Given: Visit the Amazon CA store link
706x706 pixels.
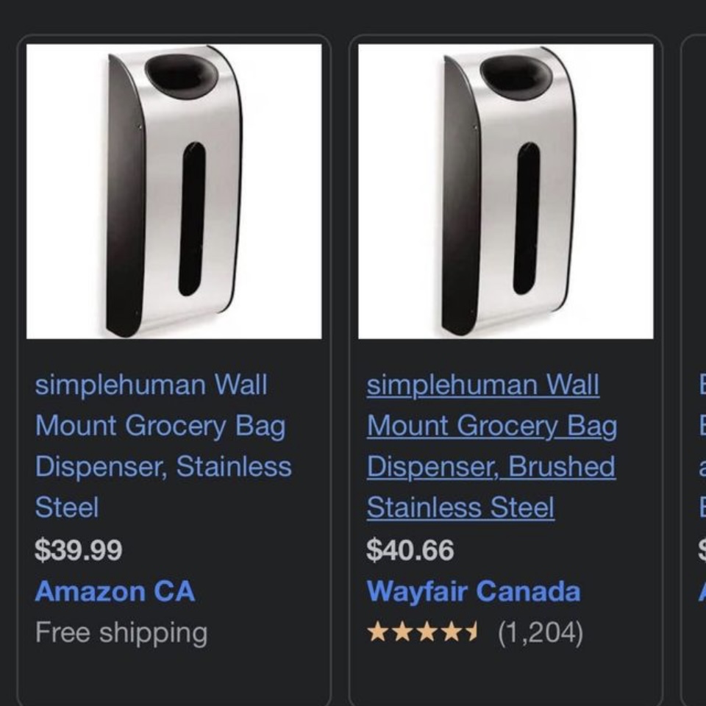Looking at the screenshot, I should pyautogui.click(x=114, y=591).
